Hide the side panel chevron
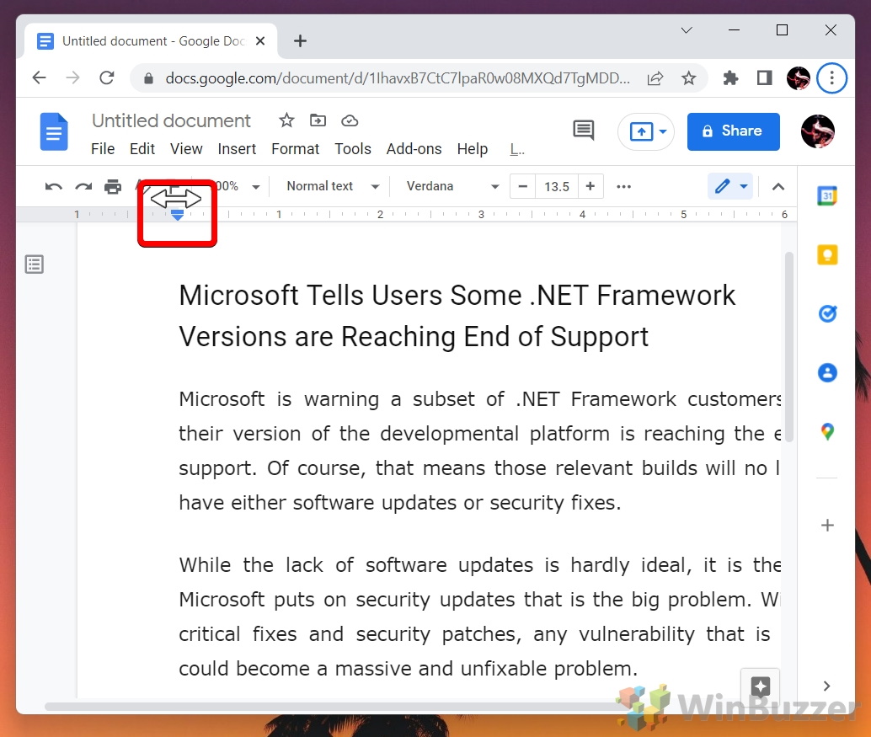This screenshot has height=737, width=871. pyautogui.click(x=826, y=686)
